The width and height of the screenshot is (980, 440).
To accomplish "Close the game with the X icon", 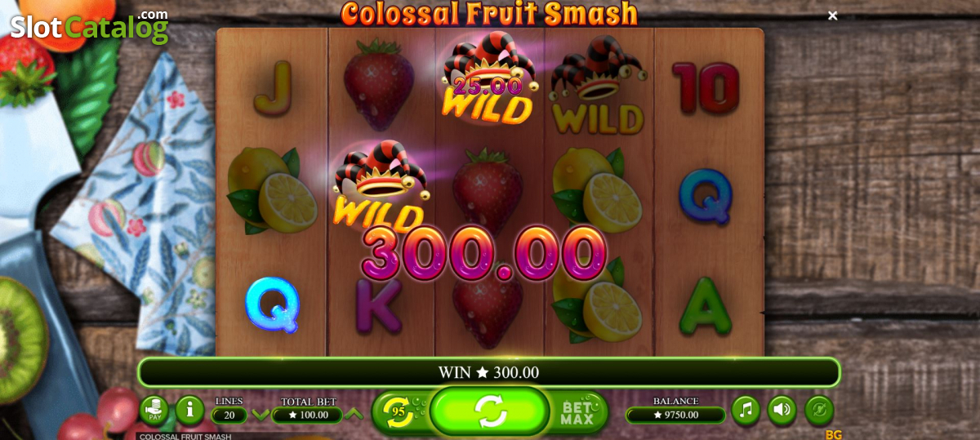I will tap(832, 16).
